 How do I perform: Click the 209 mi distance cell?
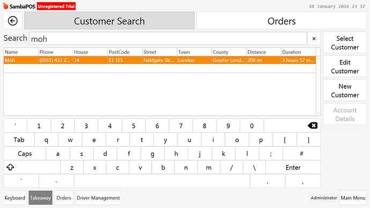[264, 60]
